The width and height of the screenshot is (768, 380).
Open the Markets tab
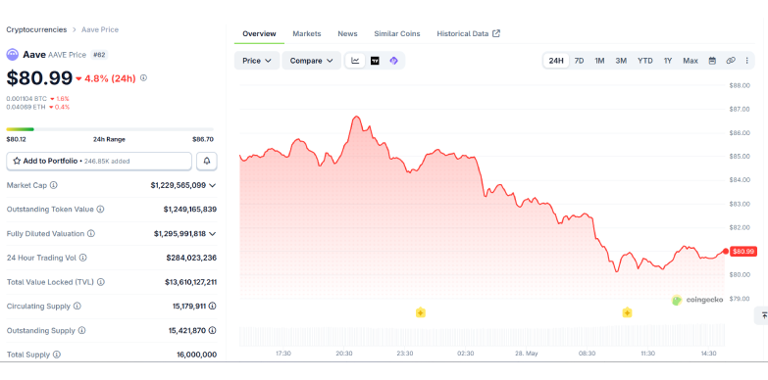[x=307, y=33]
